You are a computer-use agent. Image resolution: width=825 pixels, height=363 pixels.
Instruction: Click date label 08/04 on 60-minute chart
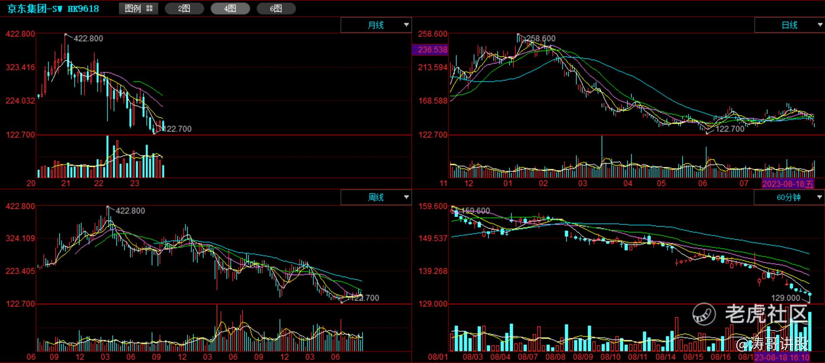pyautogui.click(x=500, y=357)
